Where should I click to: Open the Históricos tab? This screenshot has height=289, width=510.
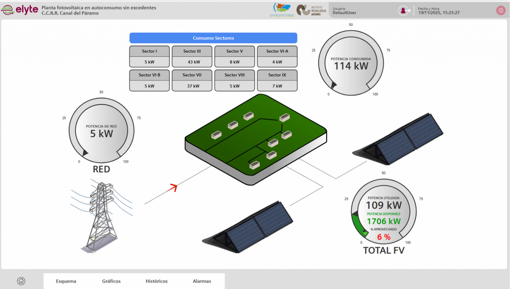point(156,281)
